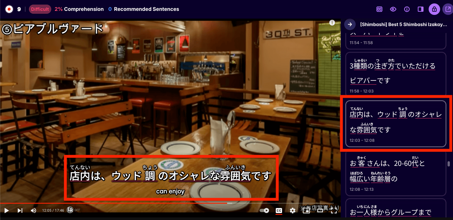This screenshot has height=220, width=453.
Task: Look up お一人様 in the sidebar
Action: (363, 213)
